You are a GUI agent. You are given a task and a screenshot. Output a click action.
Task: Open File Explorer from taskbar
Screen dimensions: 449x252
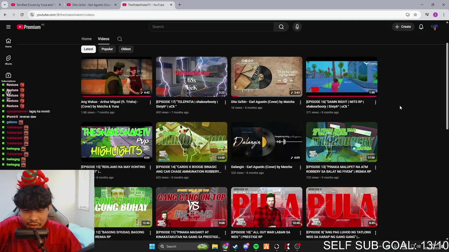[x=215, y=246]
